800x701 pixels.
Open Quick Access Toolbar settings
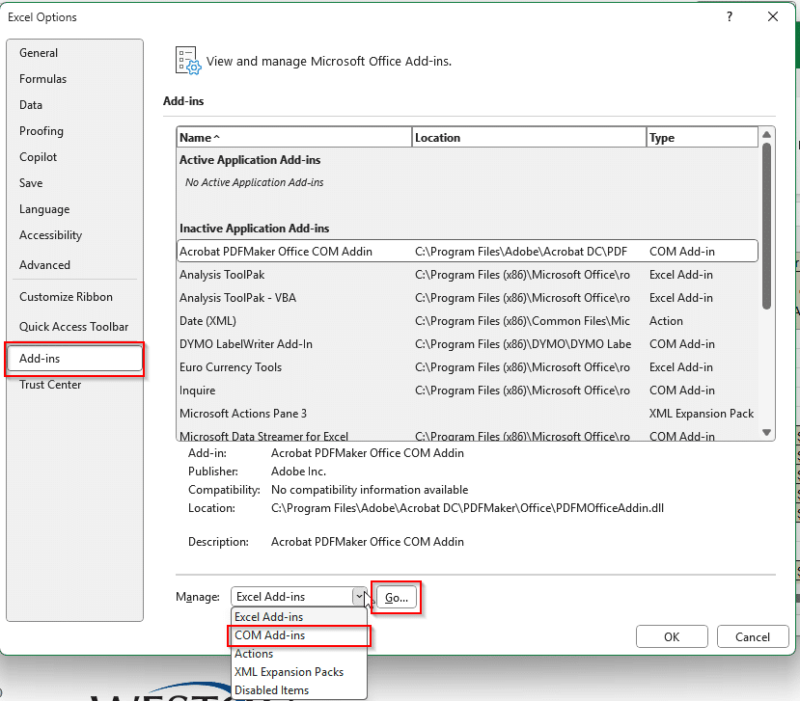(x=74, y=327)
